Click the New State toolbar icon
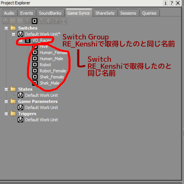Viewport: 184px width, 184px height. point(49,21)
